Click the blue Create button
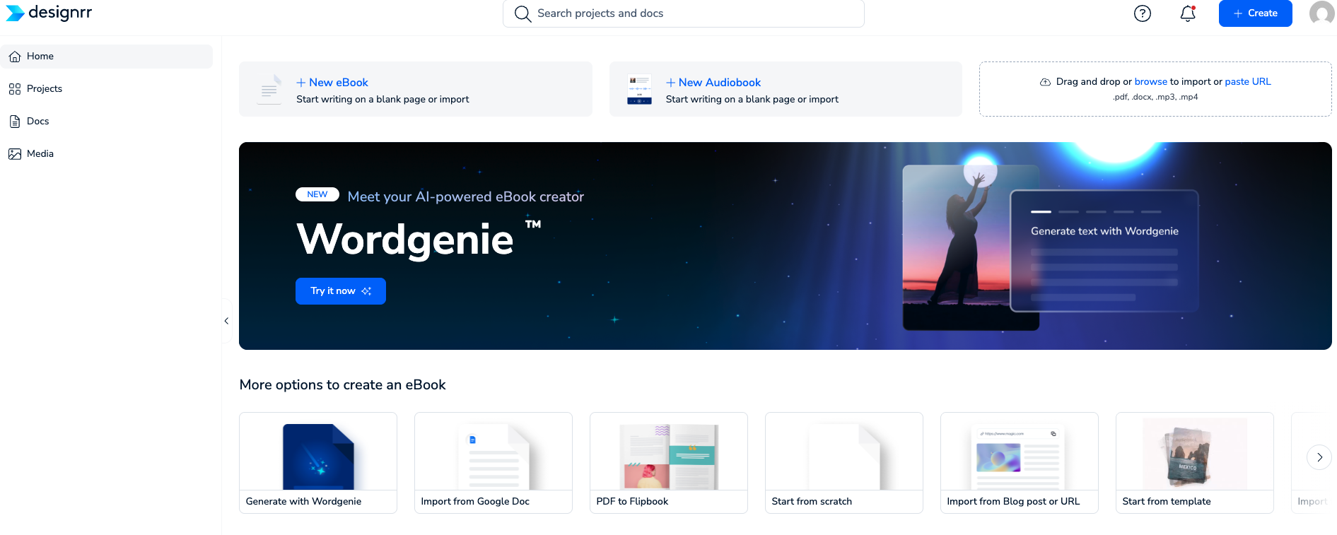This screenshot has width=1337, height=535. pyautogui.click(x=1256, y=13)
